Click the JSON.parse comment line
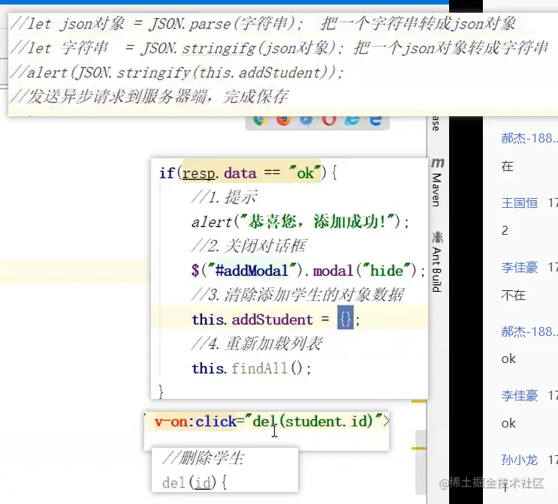558x504 pixels. coord(263,24)
